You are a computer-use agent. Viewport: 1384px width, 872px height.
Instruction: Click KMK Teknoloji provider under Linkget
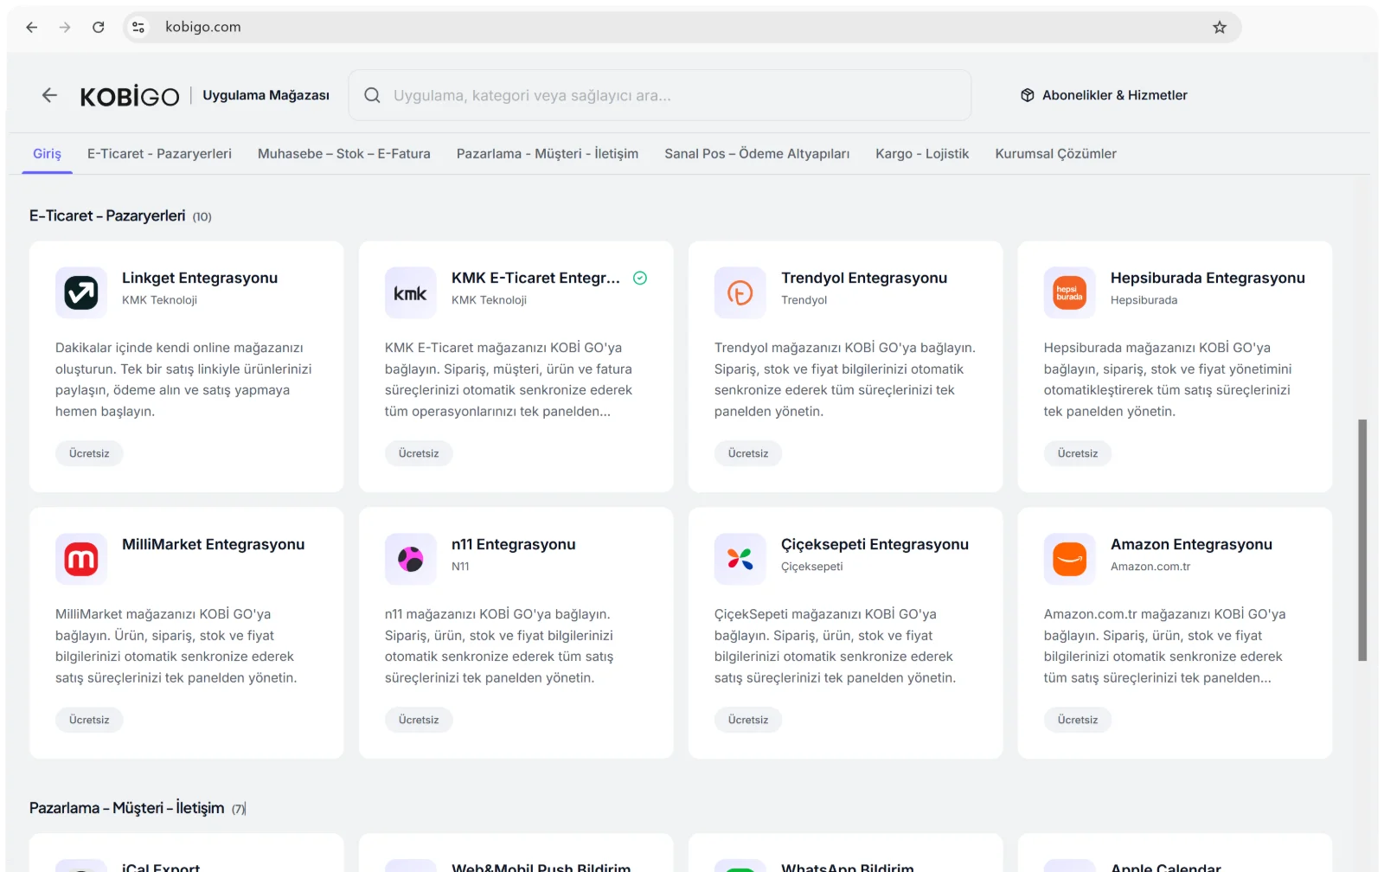[159, 300]
